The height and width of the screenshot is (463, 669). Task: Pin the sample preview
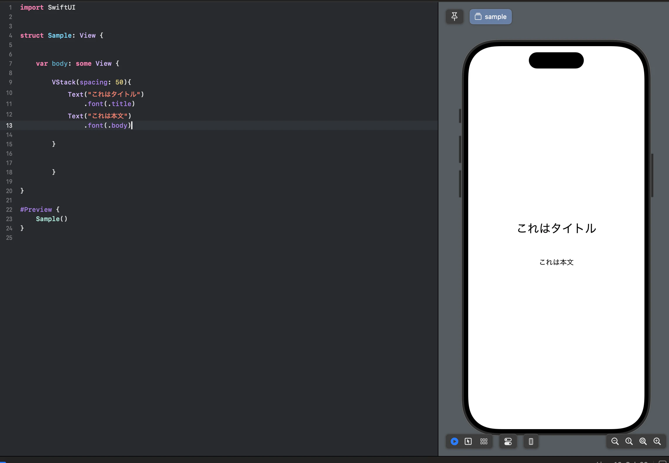[x=454, y=17]
